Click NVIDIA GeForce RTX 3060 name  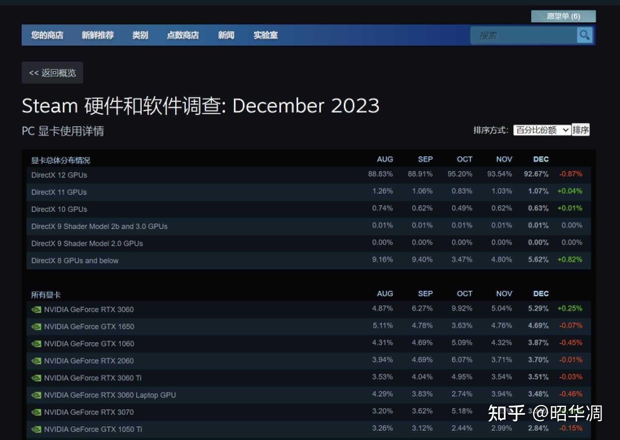(x=89, y=309)
